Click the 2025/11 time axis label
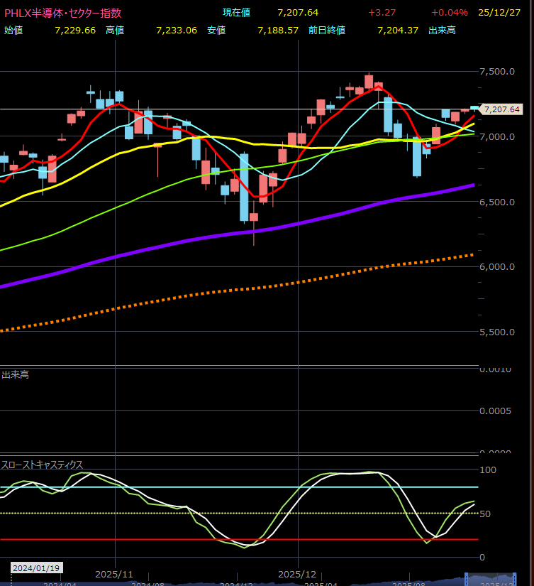The width and height of the screenshot is (534, 586). 114,573
